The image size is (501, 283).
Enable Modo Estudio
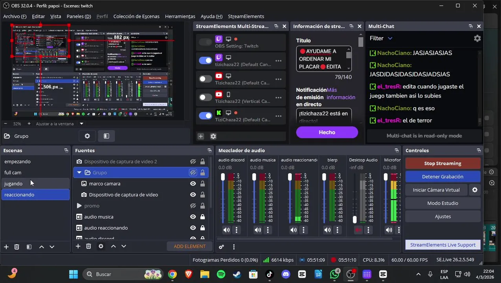point(443,203)
